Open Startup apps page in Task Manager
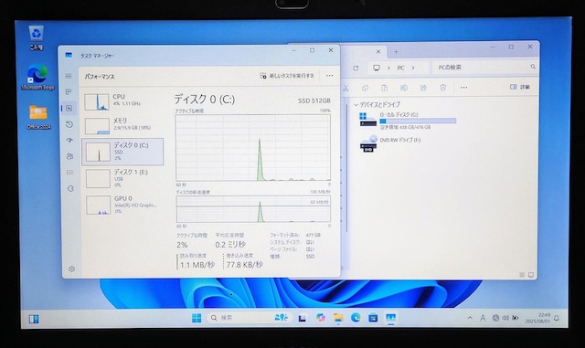Viewport: 585px width, 348px height. tap(69, 141)
